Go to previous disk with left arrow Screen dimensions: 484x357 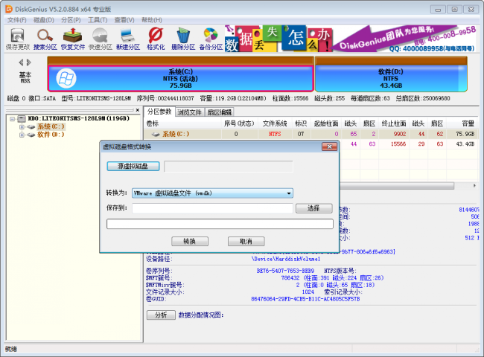click(21, 62)
